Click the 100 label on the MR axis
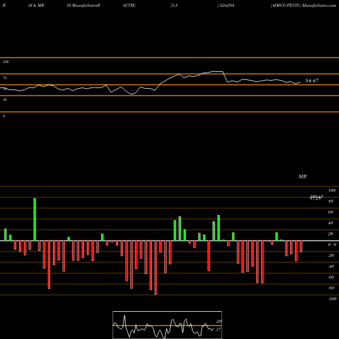Screen dimensions: 339x339 332,191
